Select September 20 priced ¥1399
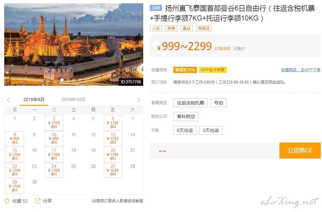 pyautogui.click(x=113, y=154)
